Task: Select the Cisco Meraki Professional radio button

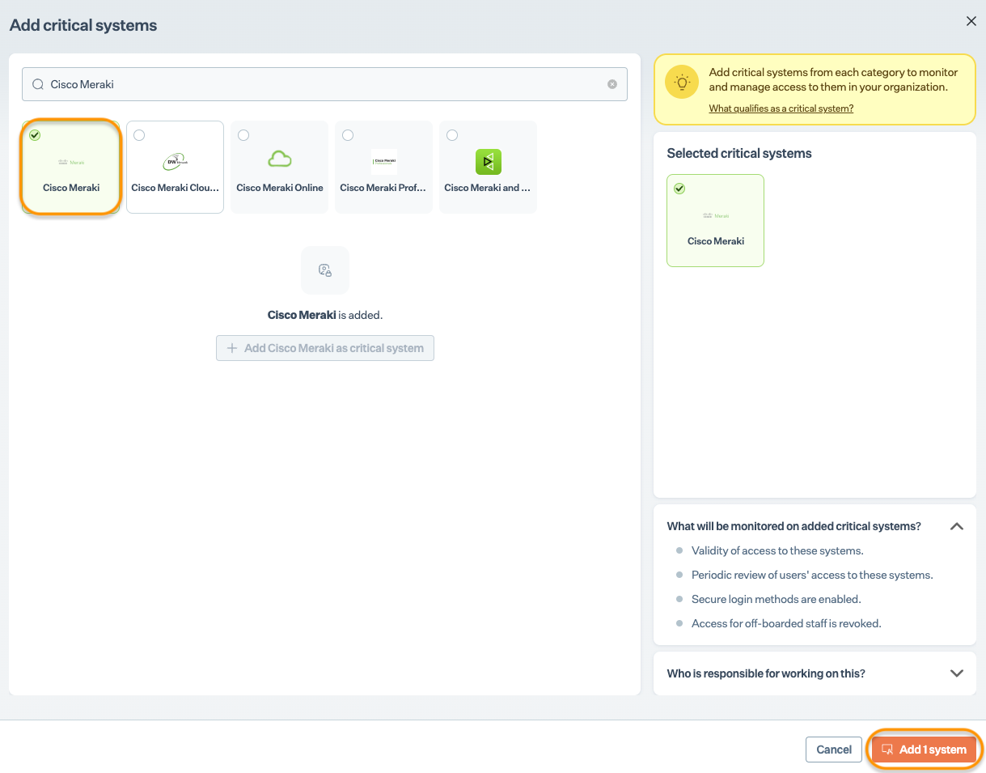Action: tap(348, 135)
